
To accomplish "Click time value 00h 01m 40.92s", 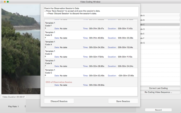I will click(97, 38).
